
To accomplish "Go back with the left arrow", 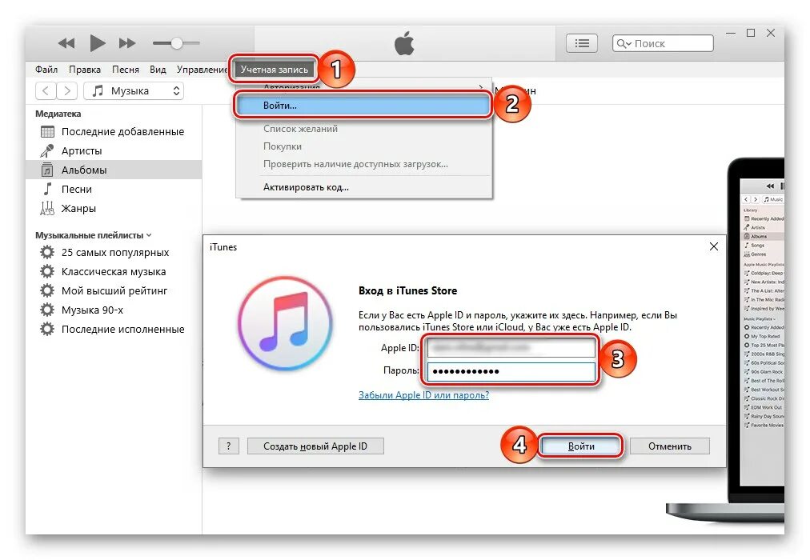I will point(46,91).
